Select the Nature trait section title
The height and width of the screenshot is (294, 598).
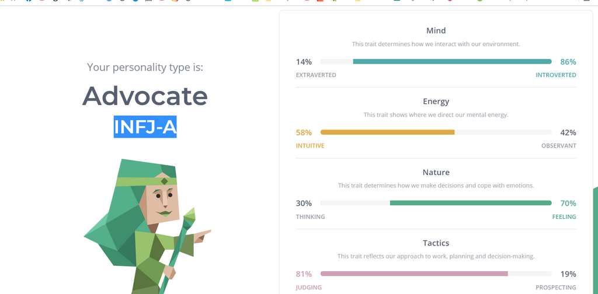coord(436,172)
